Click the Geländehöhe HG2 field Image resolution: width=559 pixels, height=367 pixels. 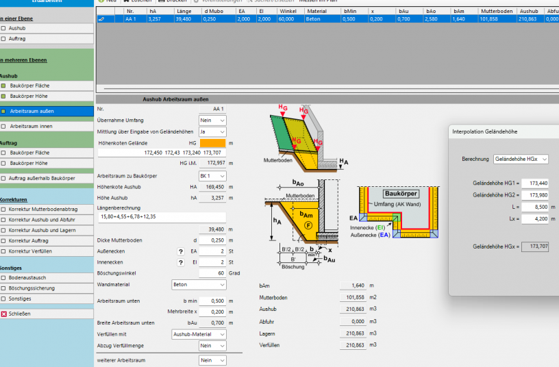click(x=535, y=195)
